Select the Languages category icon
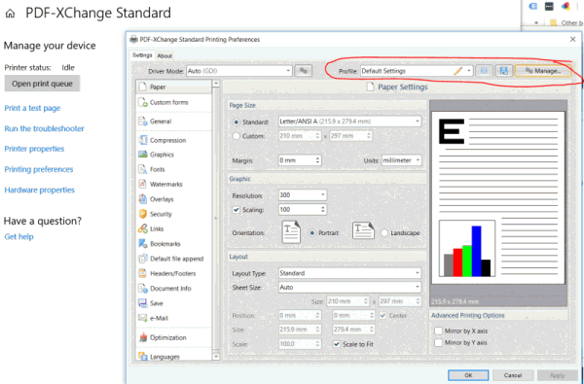The width and height of the screenshot is (584, 384). pos(143,357)
